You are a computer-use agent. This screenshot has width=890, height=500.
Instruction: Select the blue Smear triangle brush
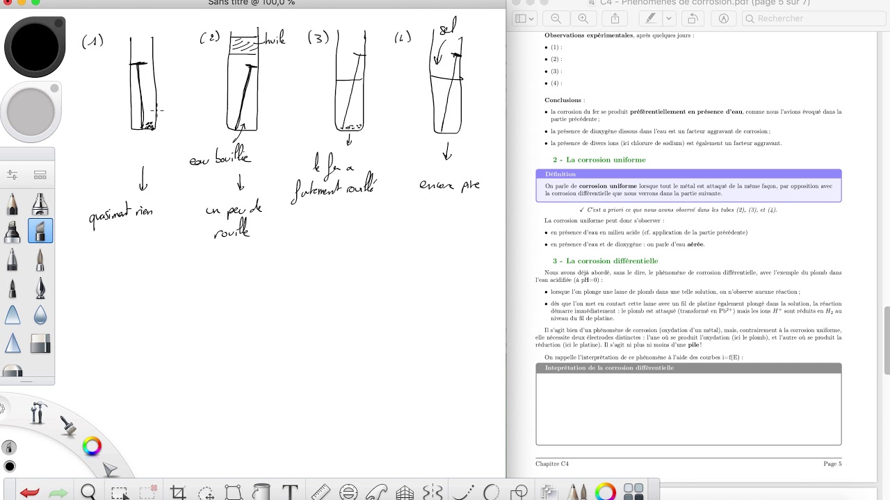coord(12,315)
